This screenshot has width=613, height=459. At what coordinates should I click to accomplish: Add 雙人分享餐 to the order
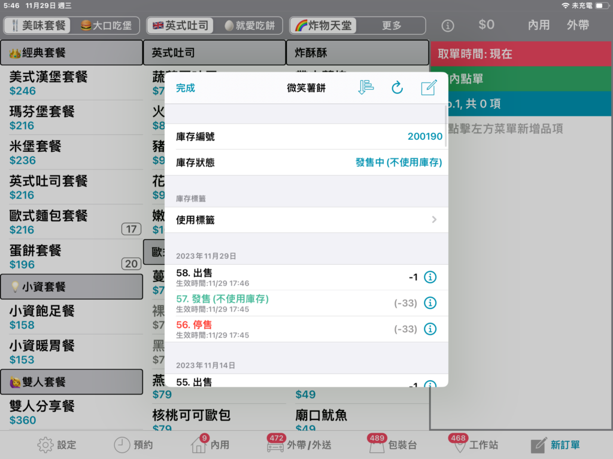[x=72, y=412]
